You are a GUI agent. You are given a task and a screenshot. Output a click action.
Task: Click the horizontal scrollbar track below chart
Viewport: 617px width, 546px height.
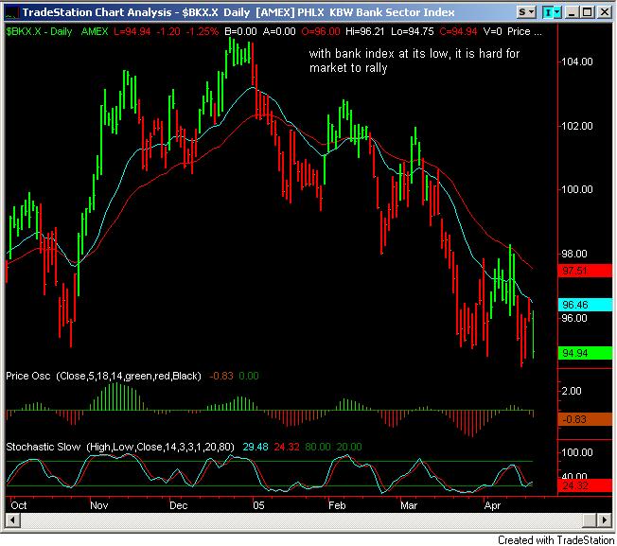click(x=301, y=520)
